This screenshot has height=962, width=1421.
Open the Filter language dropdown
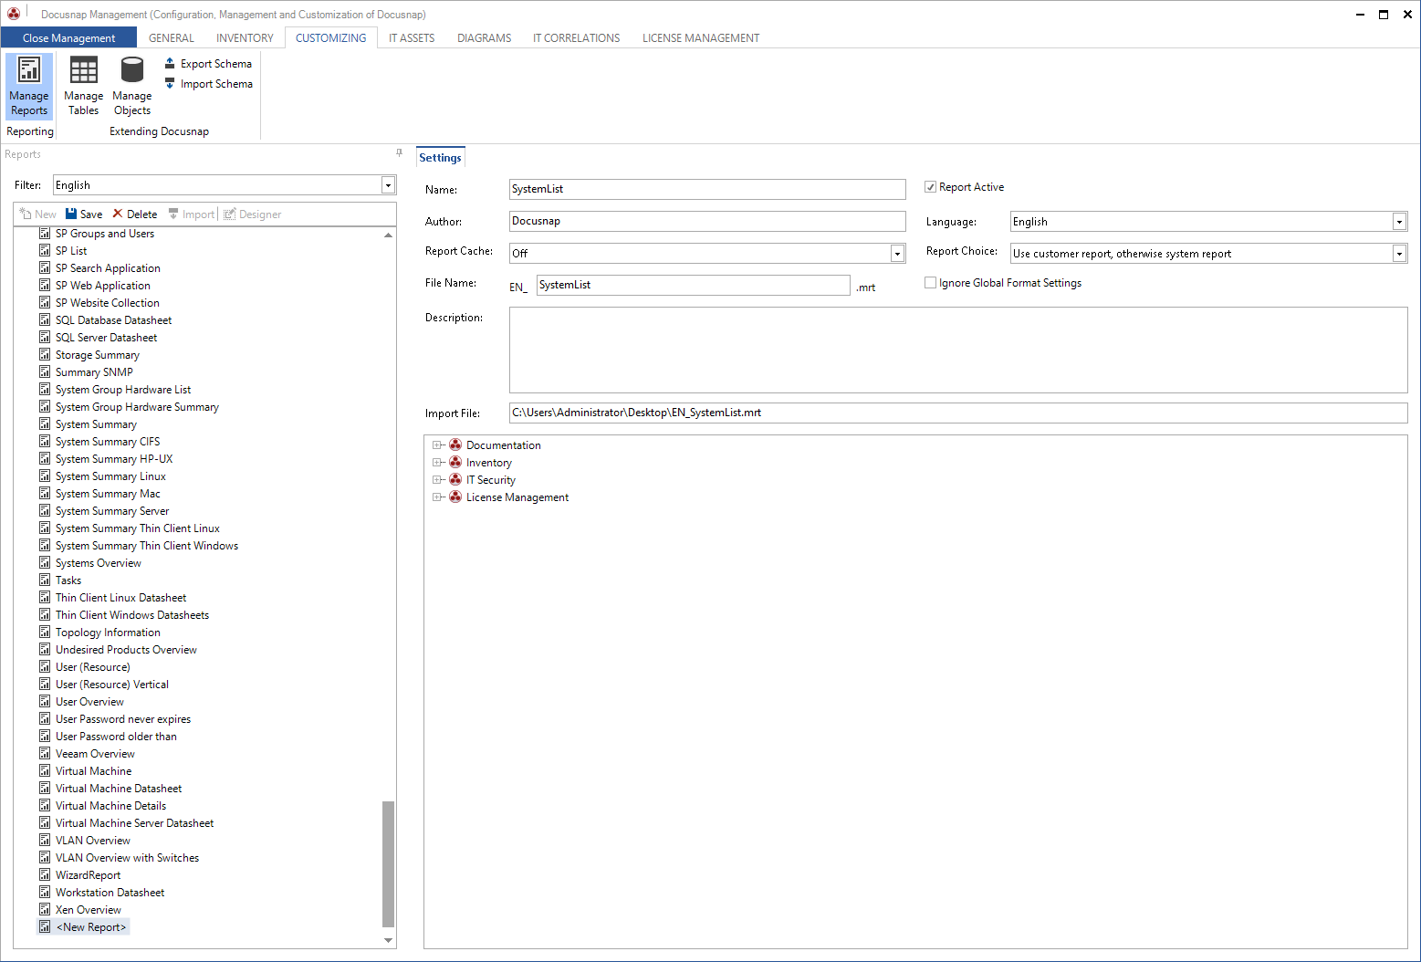388,185
